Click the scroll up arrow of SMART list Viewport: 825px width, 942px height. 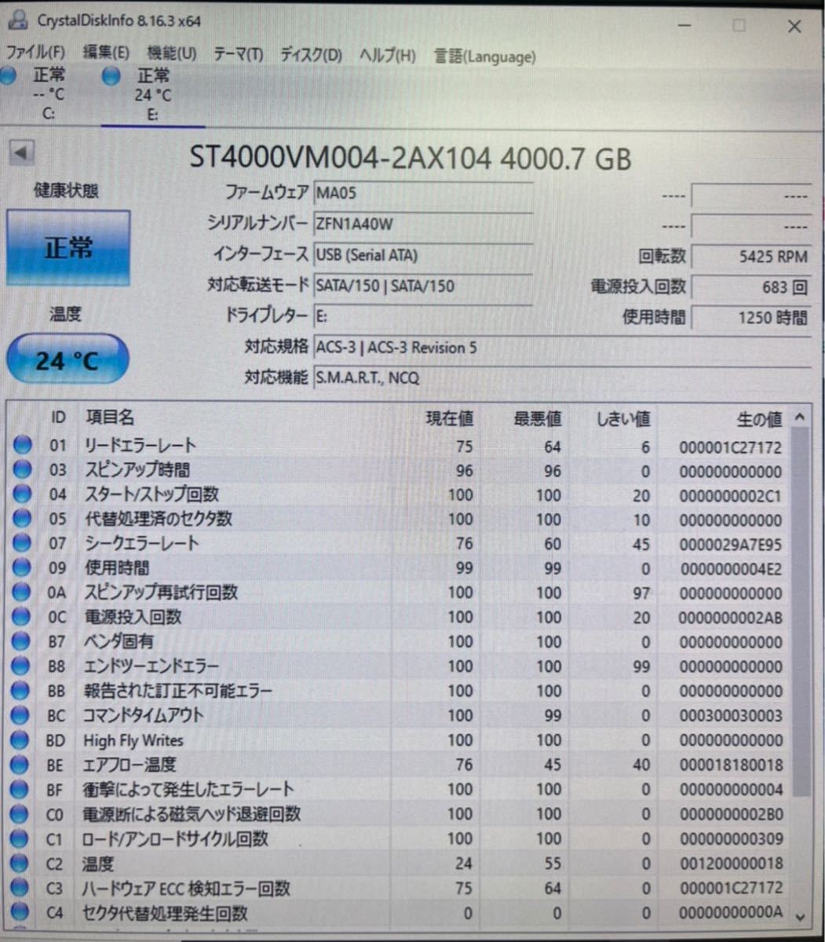pyautogui.click(x=800, y=417)
